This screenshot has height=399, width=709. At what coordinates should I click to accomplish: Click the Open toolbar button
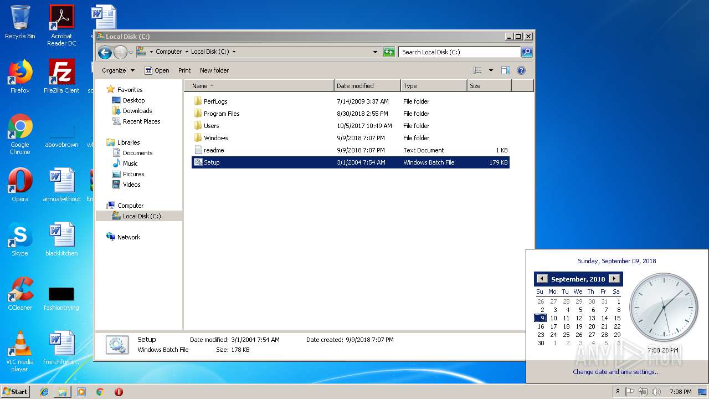[157, 70]
